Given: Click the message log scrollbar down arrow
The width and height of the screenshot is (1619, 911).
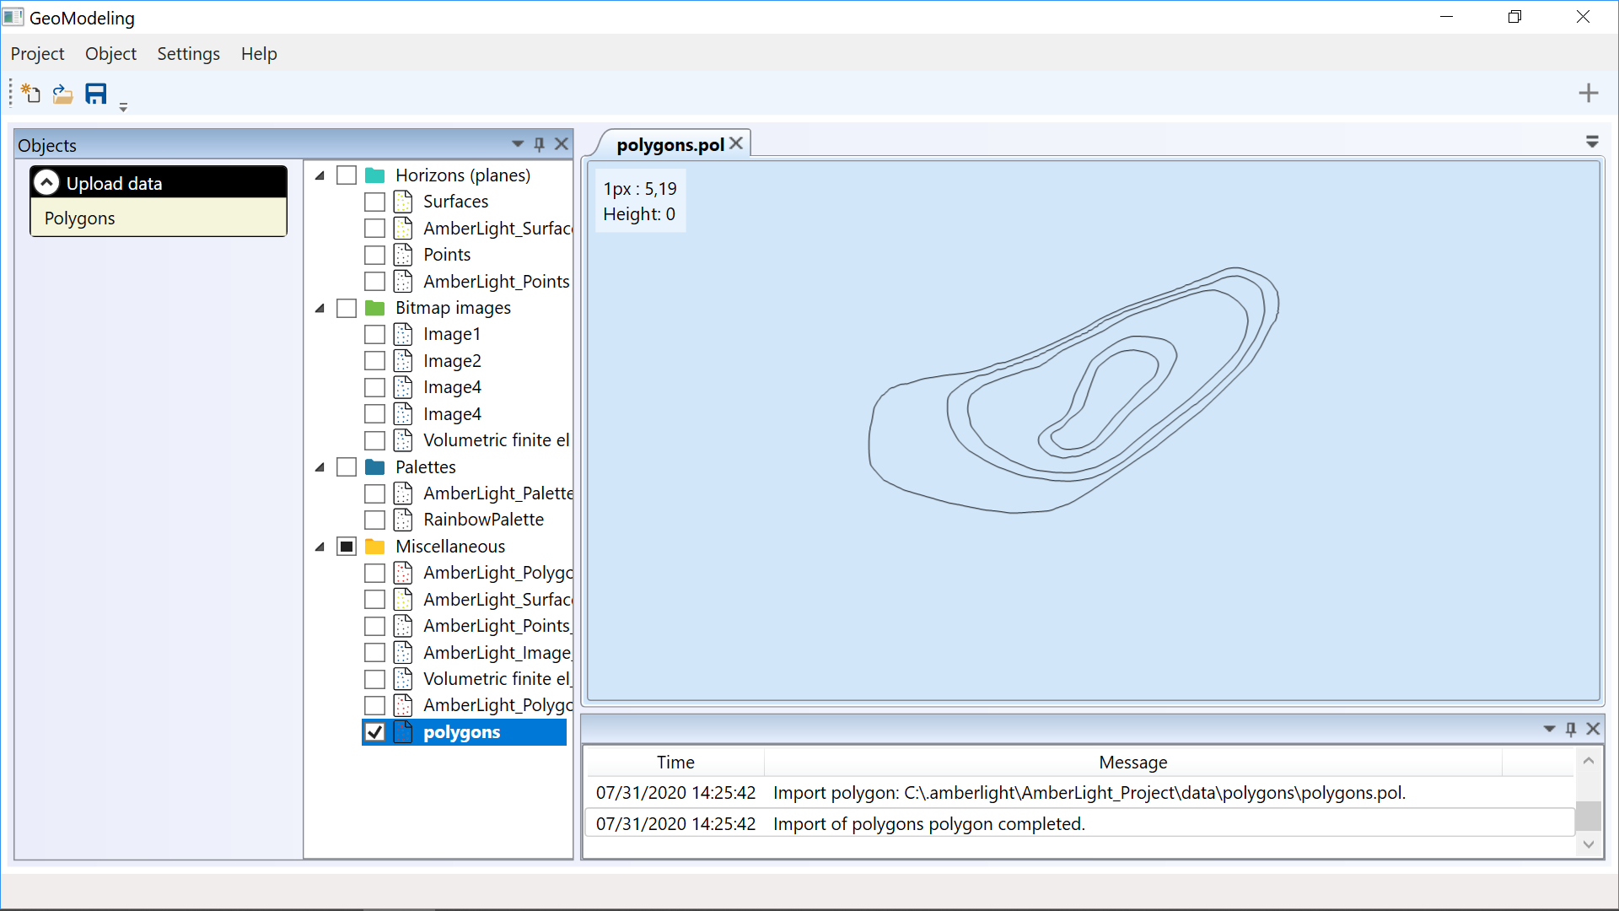Looking at the screenshot, I should 1589,844.
